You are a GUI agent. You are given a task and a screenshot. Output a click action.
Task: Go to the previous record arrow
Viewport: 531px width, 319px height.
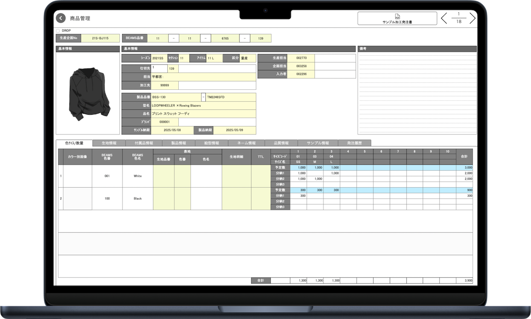click(x=444, y=18)
